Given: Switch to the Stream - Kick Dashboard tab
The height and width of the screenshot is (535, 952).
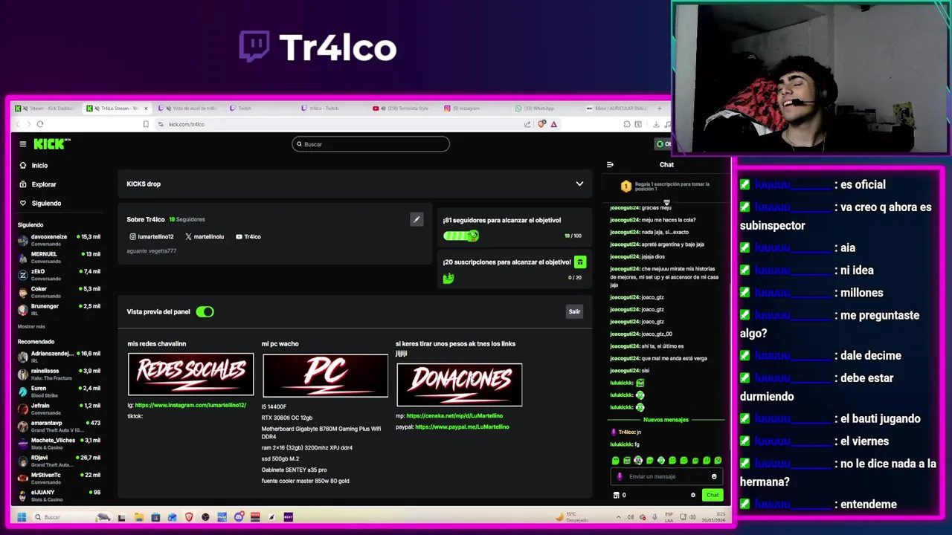Looking at the screenshot, I should coord(47,108).
